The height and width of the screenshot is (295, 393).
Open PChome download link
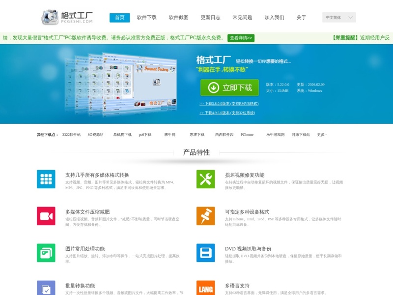coord(247,135)
